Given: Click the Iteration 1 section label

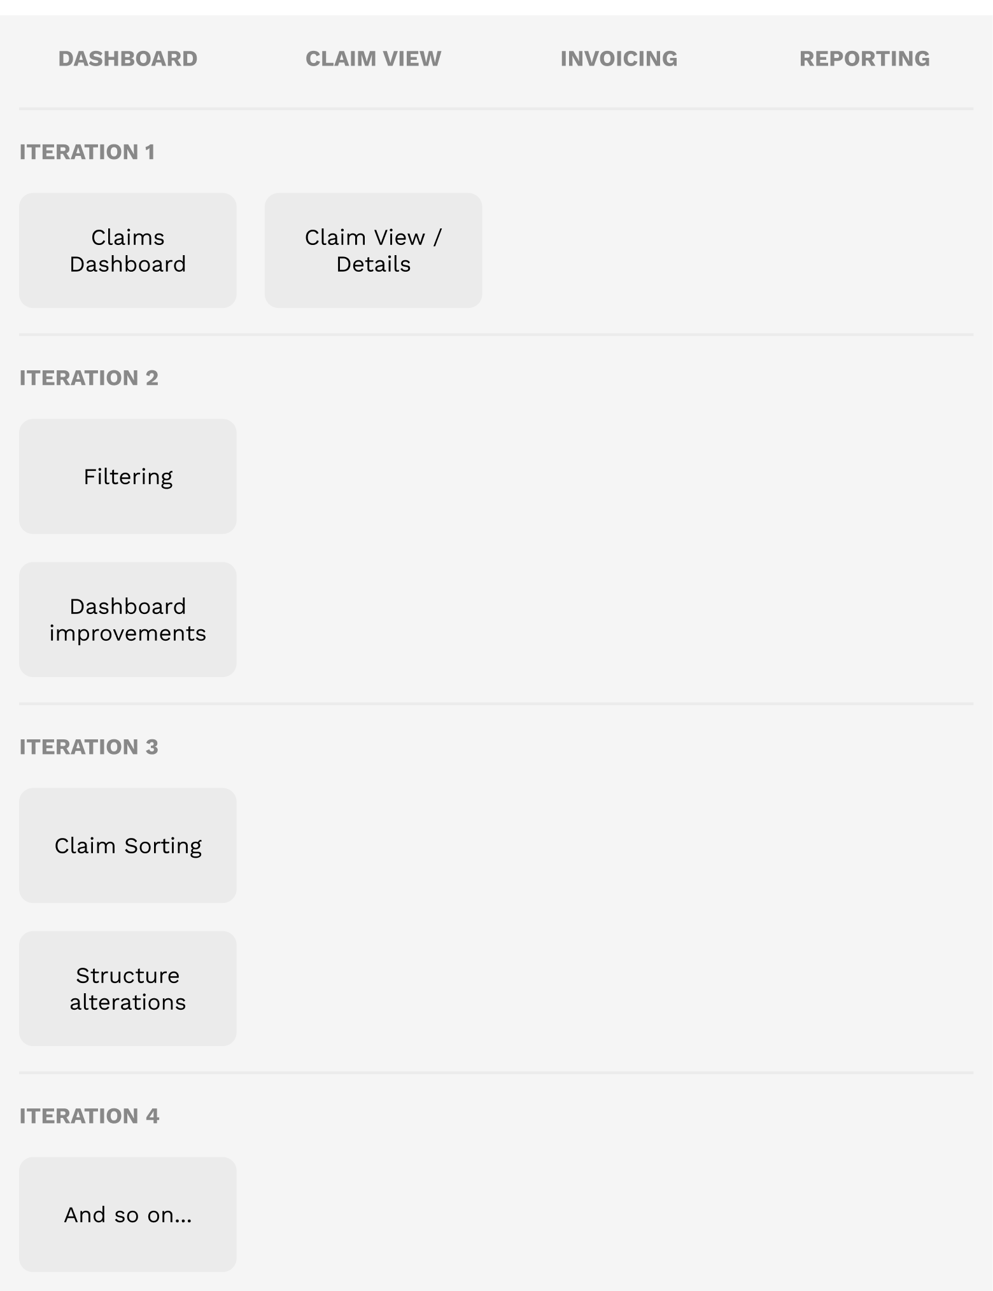Looking at the screenshot, I should pos(87,152).
